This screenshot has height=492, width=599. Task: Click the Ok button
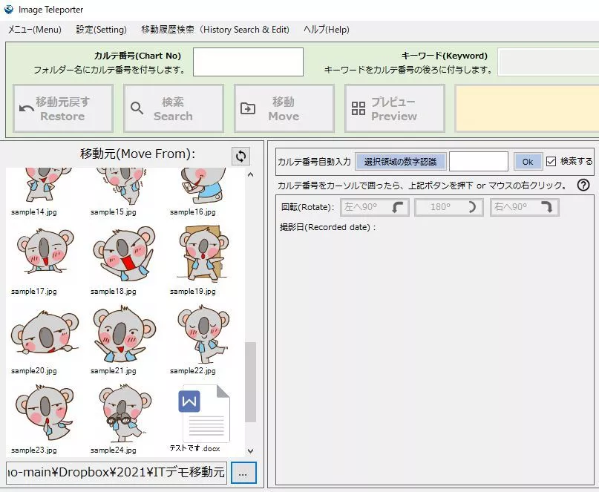click(x=528, y=162)
